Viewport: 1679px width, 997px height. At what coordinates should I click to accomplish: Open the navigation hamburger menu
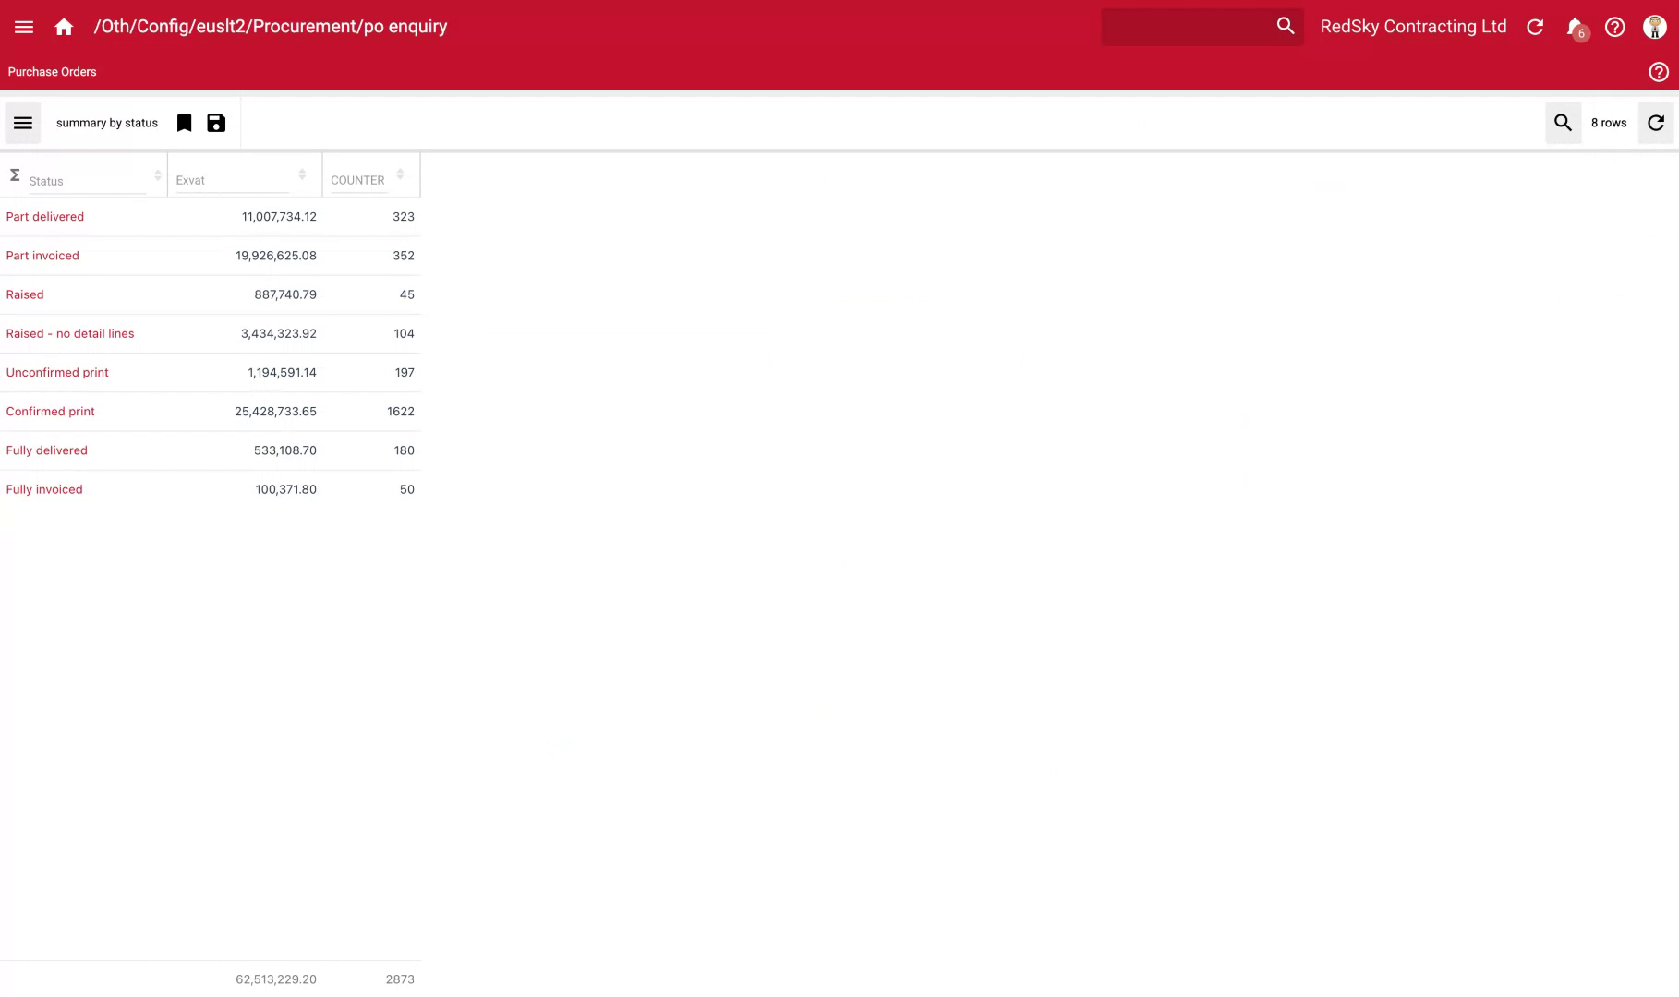pyautogui.click(x=23, y=26)
